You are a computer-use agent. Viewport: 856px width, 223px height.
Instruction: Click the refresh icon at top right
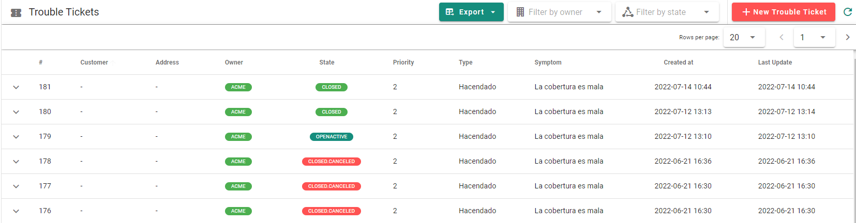tap(847, 12)
